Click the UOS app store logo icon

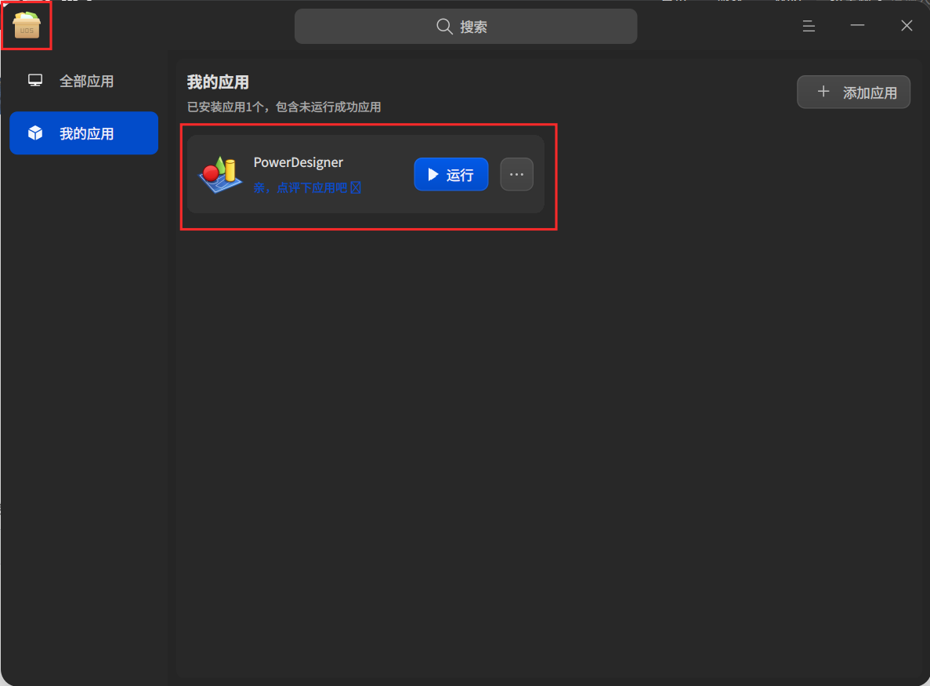click(27, 26)
